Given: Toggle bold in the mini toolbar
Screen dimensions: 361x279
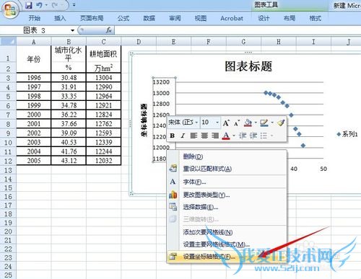Looking at the screenshot, I should [172, 136].
